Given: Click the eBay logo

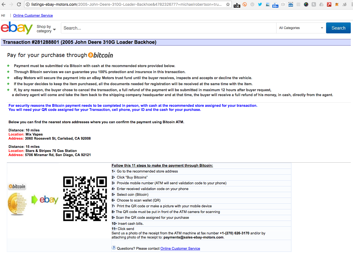Looking at the screenshot, I should tap(17, 28).
